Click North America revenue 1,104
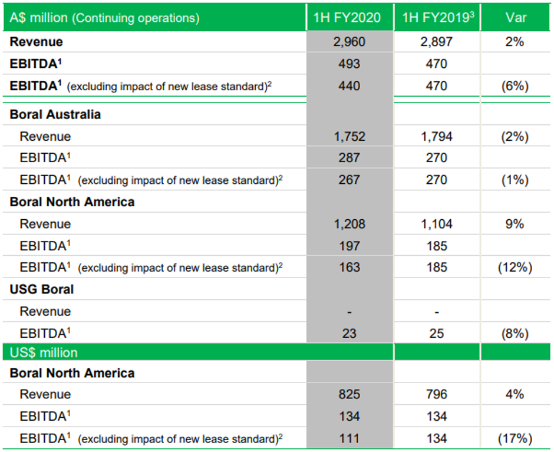 [437, 224]
